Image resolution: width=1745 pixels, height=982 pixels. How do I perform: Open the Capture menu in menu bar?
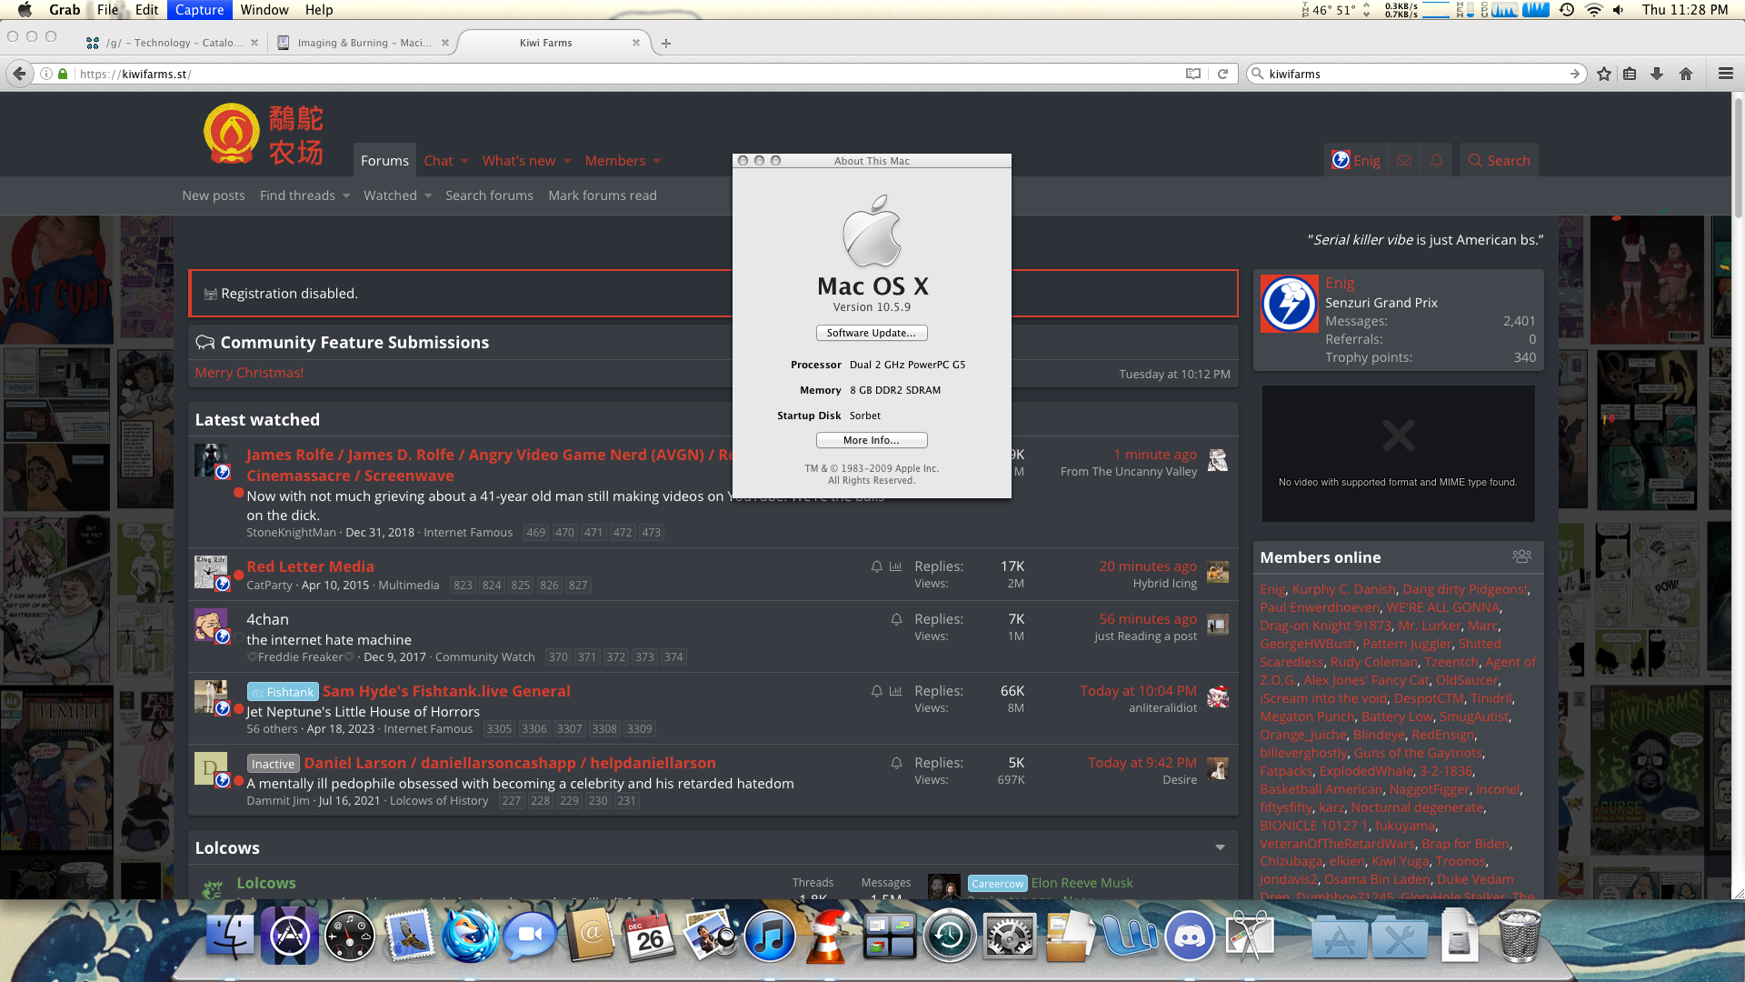(199, 10)
